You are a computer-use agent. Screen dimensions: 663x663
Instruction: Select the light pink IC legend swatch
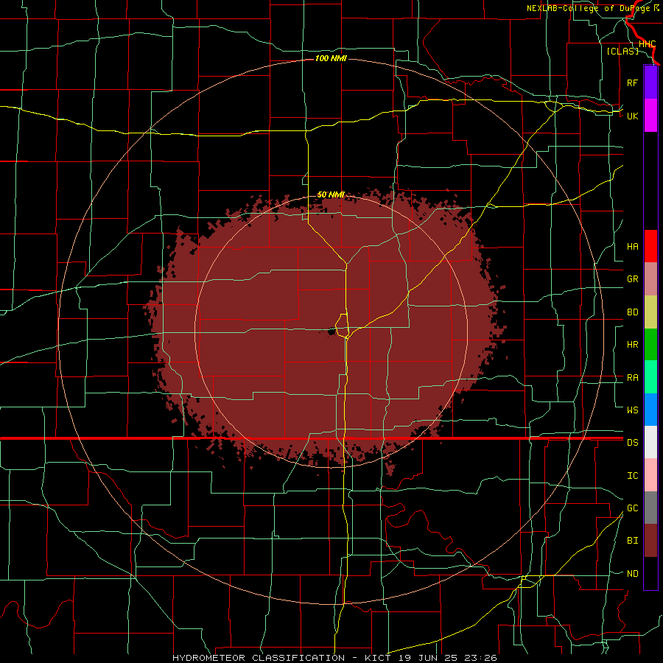650,475
